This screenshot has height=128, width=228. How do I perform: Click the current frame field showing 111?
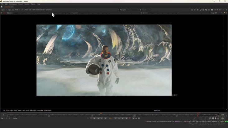tap(110, 118)
